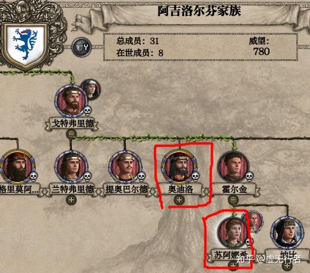Open the blue dragon coat of arms

tap(25, 44)
